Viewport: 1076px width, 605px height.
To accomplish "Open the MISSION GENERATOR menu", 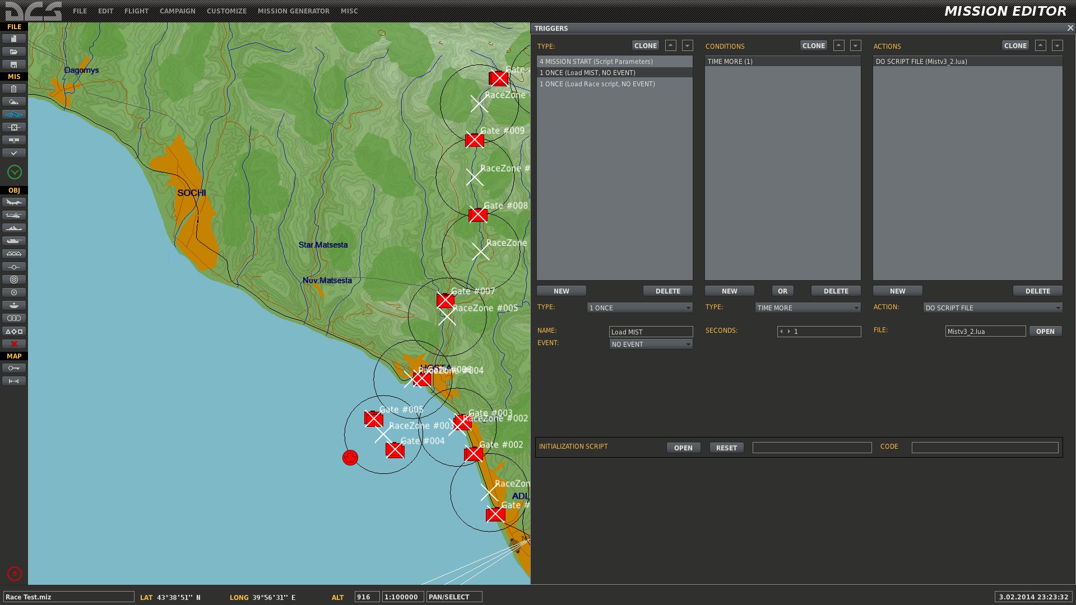I will [x=294, y=11].
